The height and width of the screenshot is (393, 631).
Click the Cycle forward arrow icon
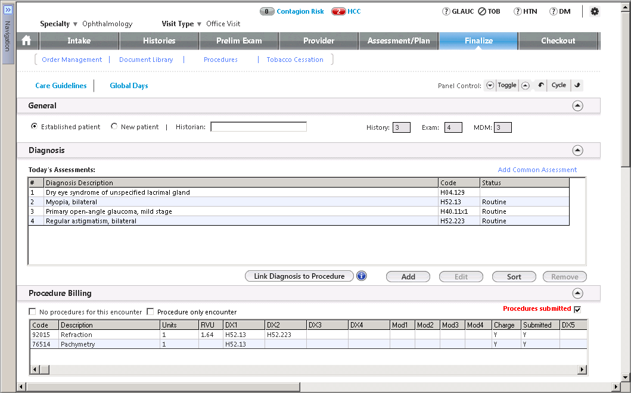pyautogui.click(x=577, y=85)
